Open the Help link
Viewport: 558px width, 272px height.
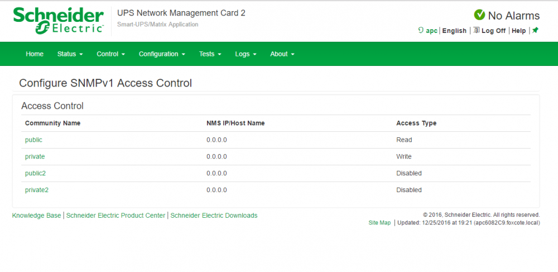point(519,31)
